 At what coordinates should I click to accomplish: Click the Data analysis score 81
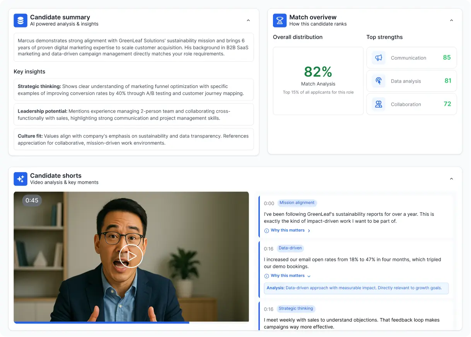click(448, 81)
